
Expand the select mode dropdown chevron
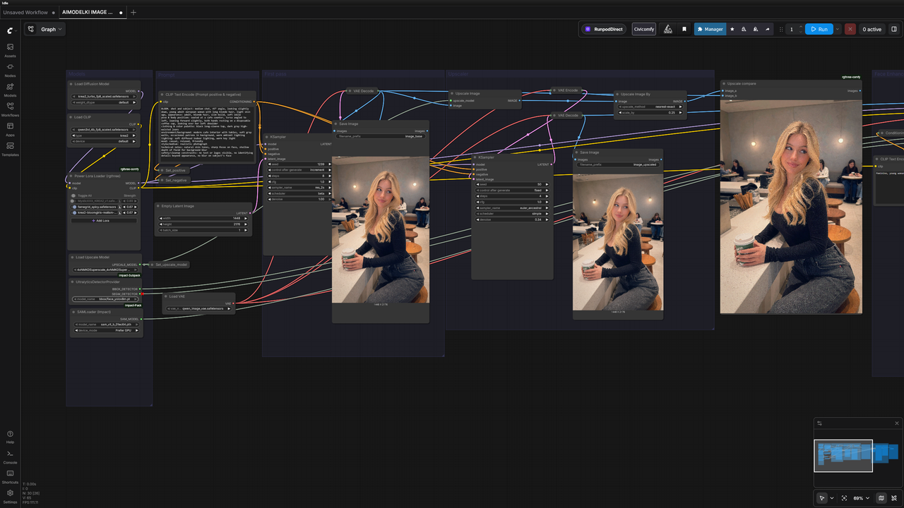point(832,498)
